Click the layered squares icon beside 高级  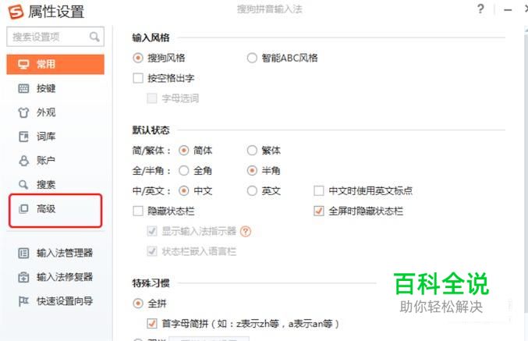click(x=23, y=209)
